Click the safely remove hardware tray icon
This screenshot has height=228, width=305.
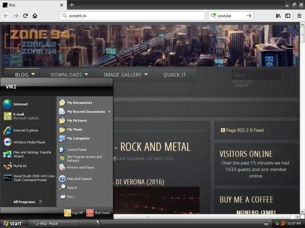click(277, 224)
